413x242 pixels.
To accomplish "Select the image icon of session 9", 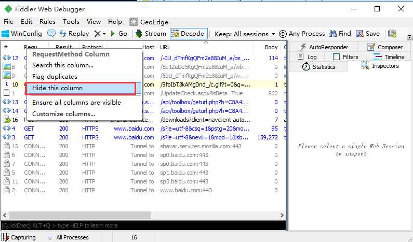I will [x=7, y=76].
